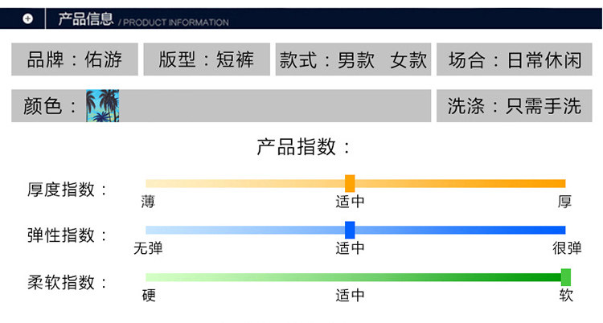
Task: Click the 硬 end of softness slider
Action: click(149, 296)
